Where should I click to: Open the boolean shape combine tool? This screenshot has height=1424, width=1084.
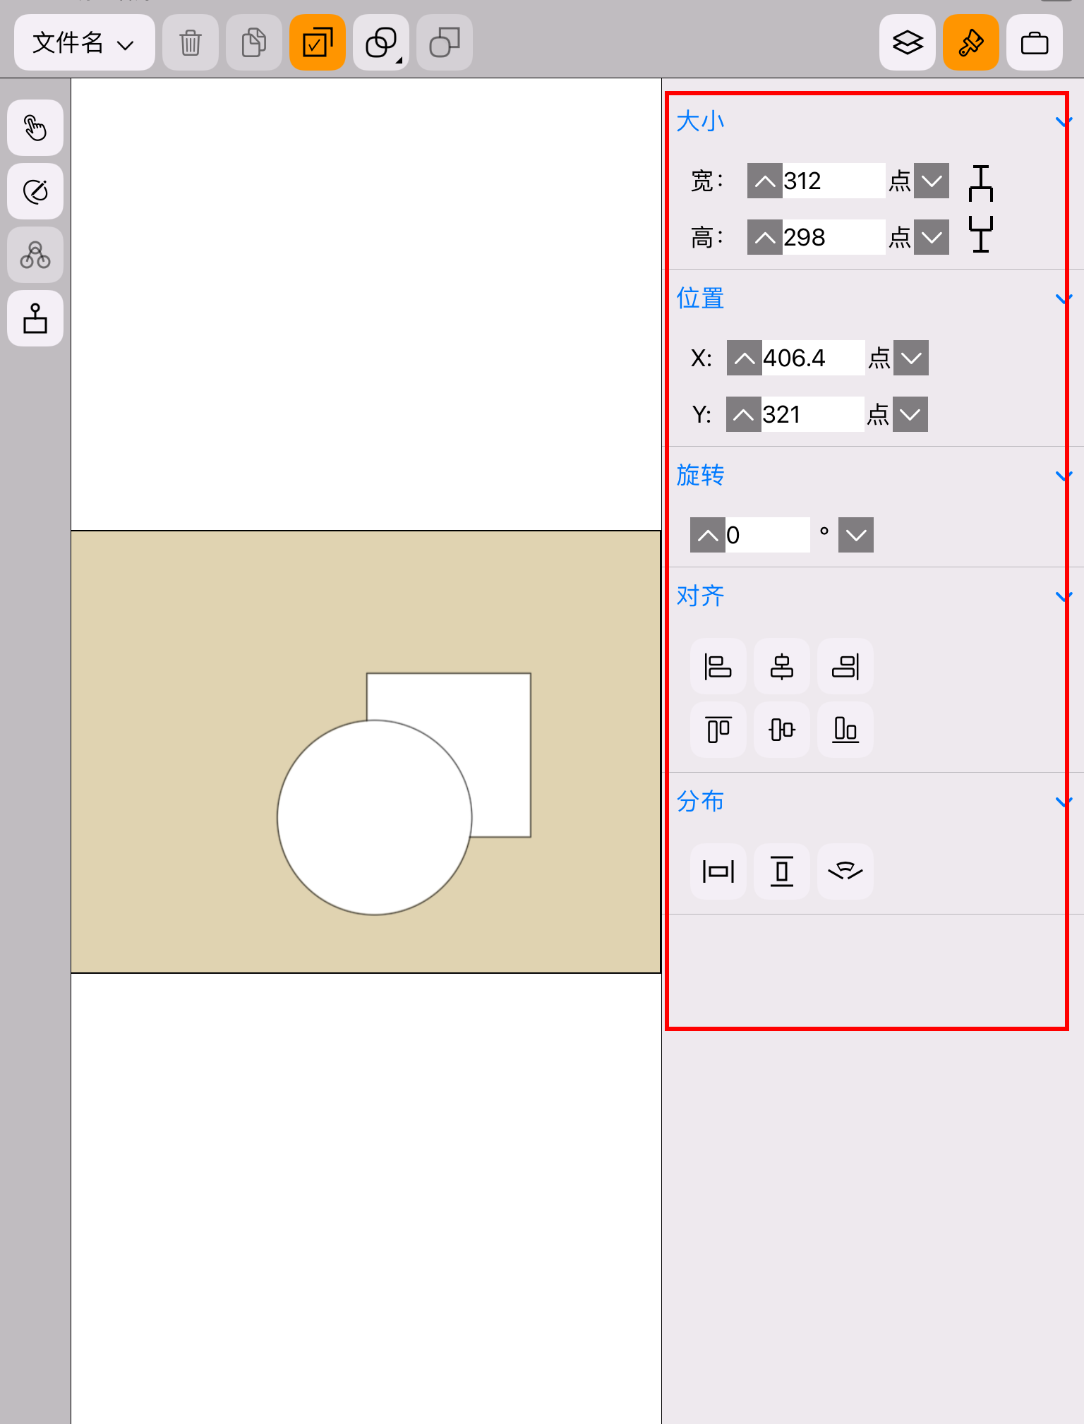pos(381,42)
